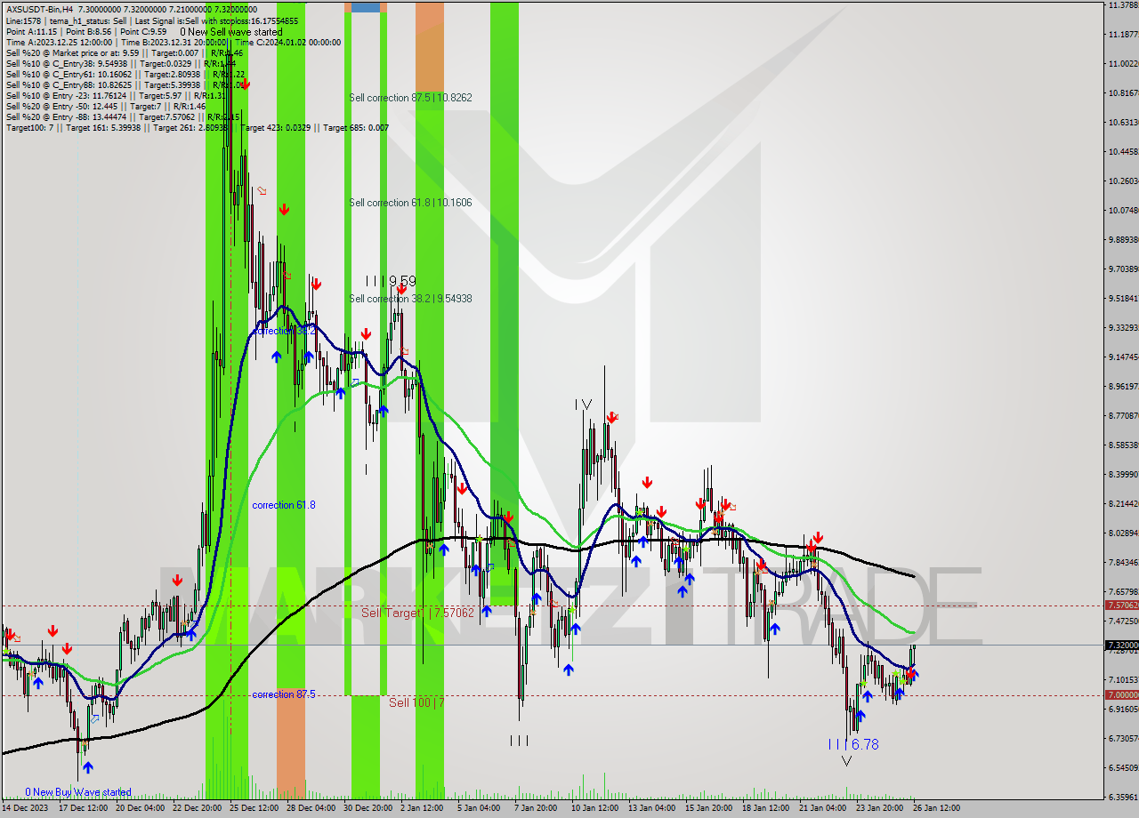Click the 8.770 price axis label
The width and height of the screenshot is (1139, 818).
point(1123,416)
